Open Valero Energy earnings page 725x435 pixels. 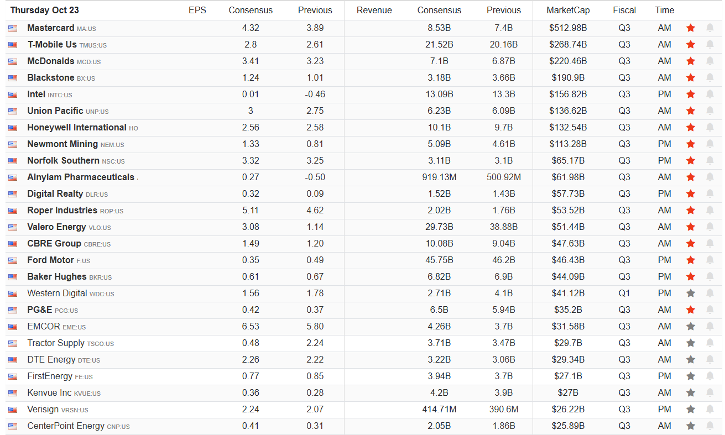(56, 227)
